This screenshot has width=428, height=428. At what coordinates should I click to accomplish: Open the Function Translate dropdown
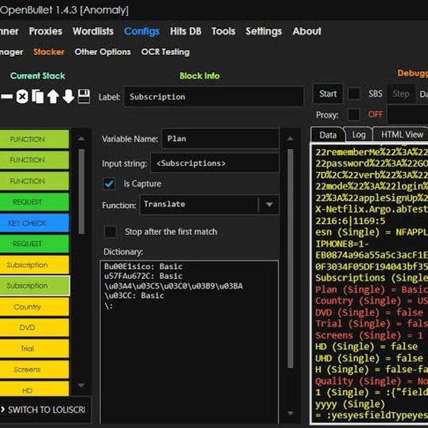coord(269,205)
